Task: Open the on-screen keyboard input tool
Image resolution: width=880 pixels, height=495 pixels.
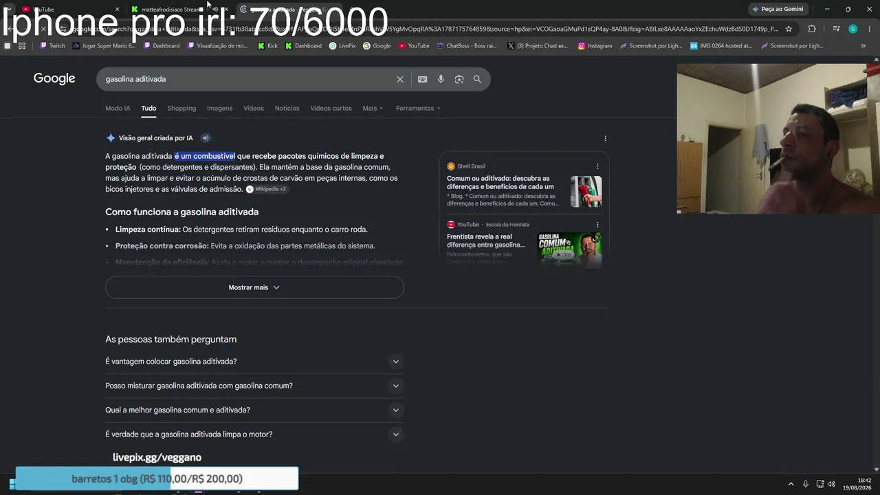Action: pos(423,79)
